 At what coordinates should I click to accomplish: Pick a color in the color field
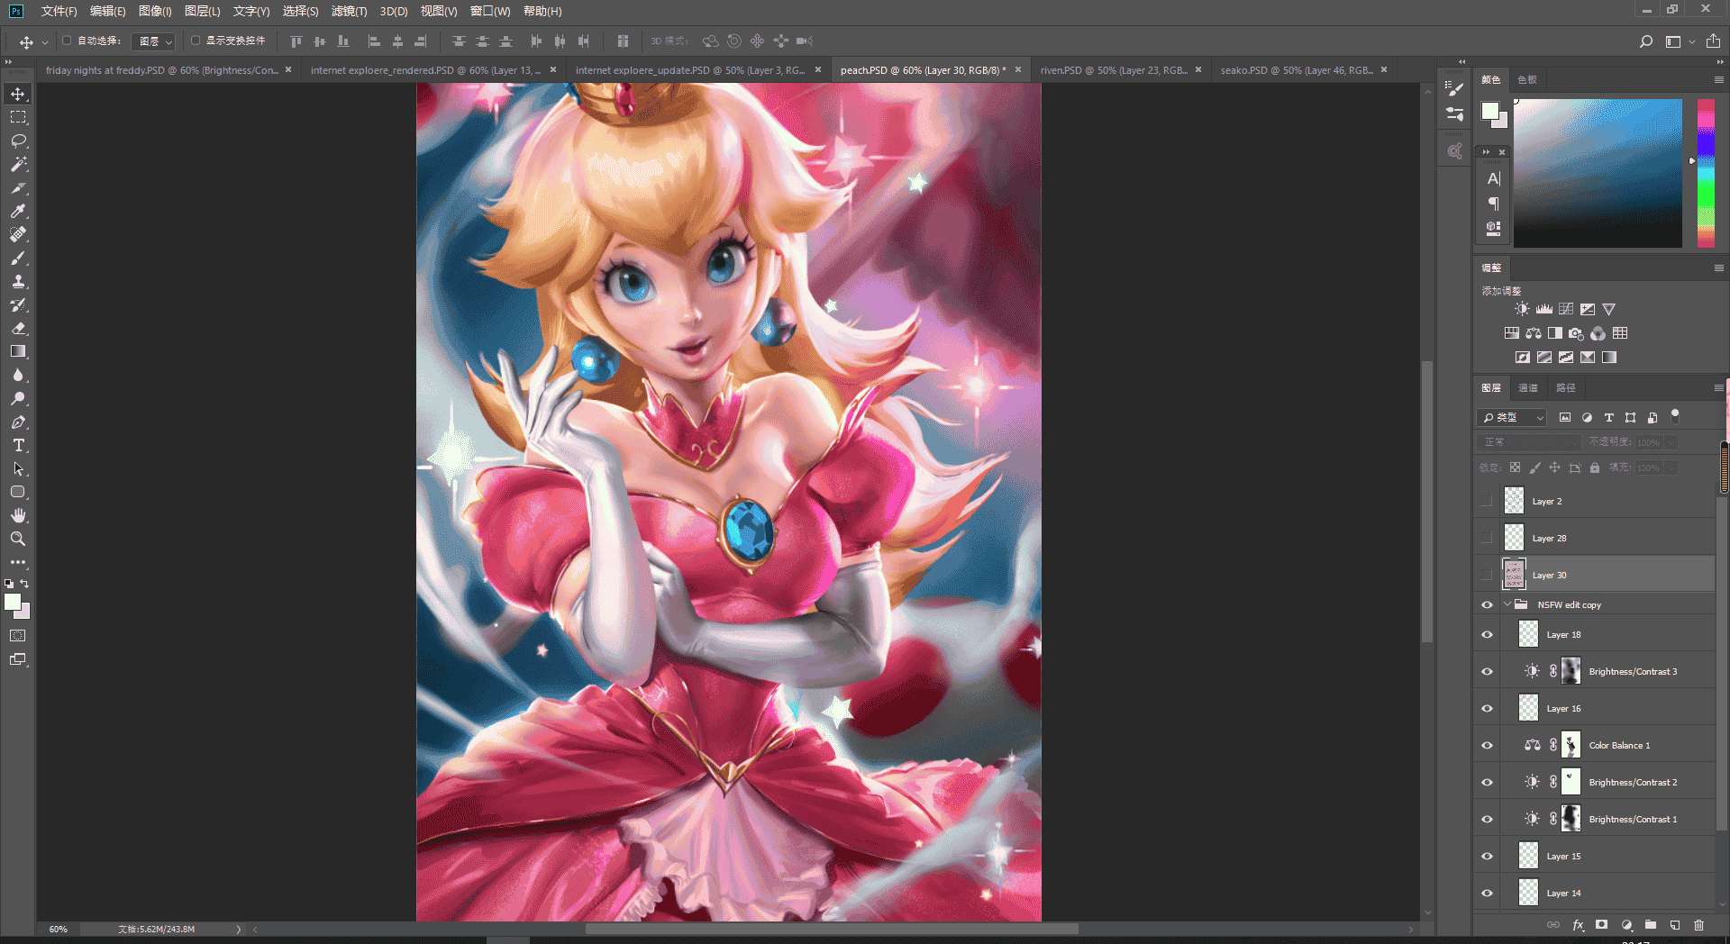(1598, 173)
